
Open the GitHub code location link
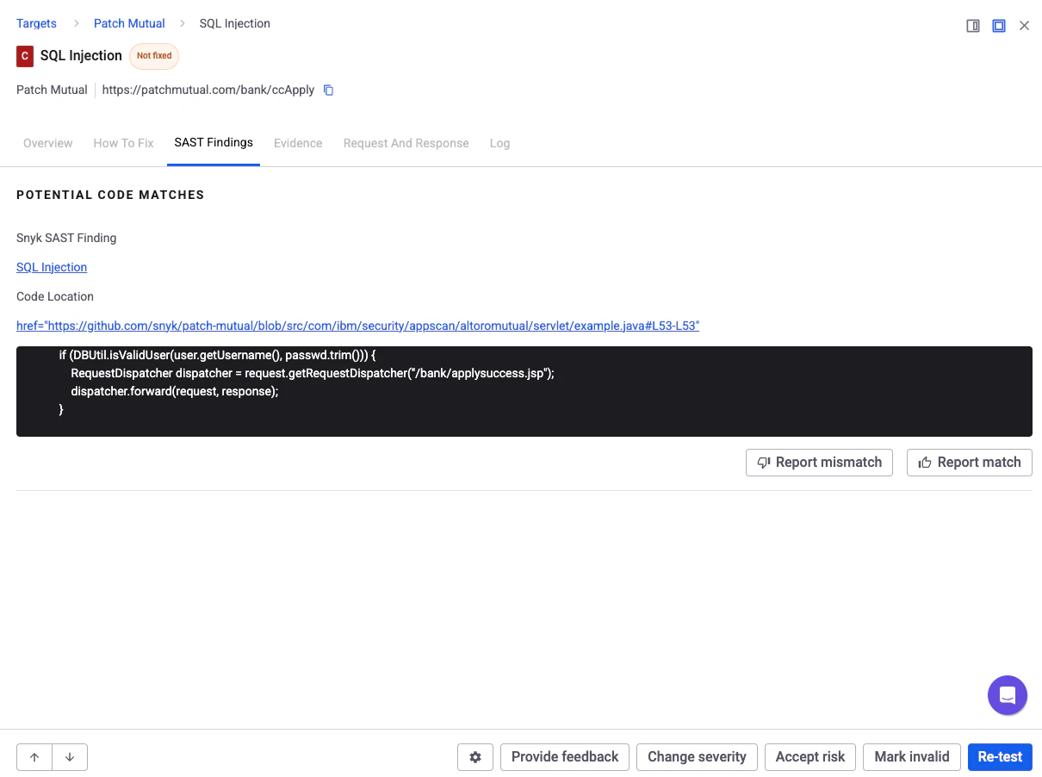tap(357, 326)
